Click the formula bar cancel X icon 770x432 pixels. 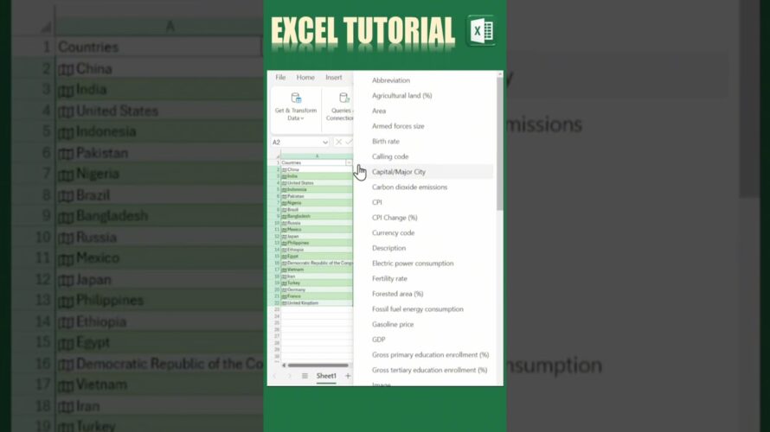click(x=338, y=142)
